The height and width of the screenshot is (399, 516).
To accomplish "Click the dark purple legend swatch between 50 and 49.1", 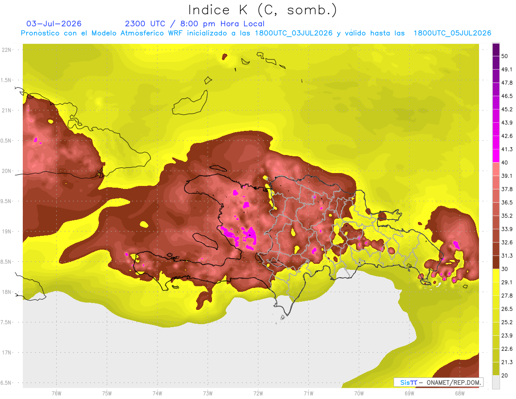I will point(496,62).
